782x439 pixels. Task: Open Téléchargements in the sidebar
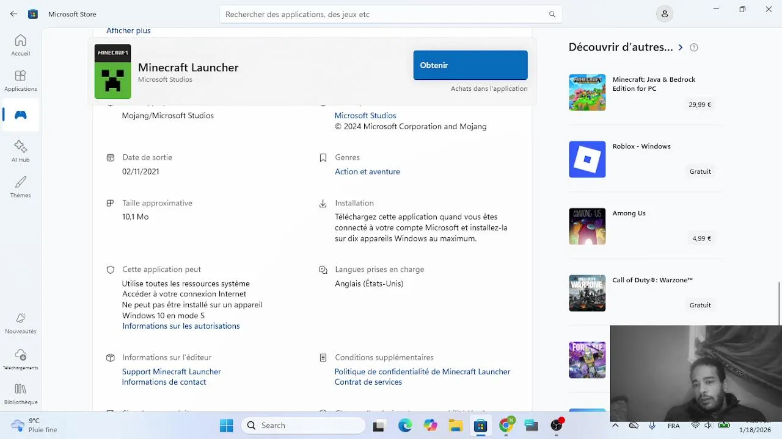coord(21,359)
